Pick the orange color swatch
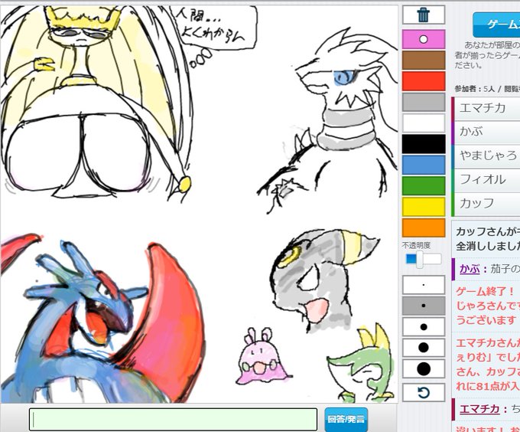 coord(424,227)
